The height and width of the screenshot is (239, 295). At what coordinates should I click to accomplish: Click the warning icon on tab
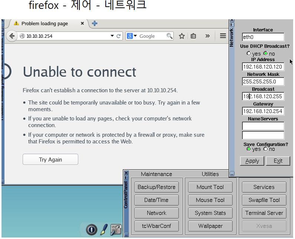click(x=16, y=23)
